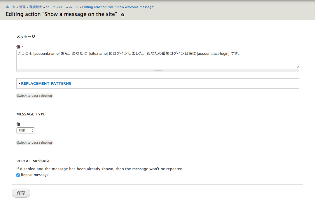
Task: Click the "Repeat message" label text
Action: tap(35, 175)
